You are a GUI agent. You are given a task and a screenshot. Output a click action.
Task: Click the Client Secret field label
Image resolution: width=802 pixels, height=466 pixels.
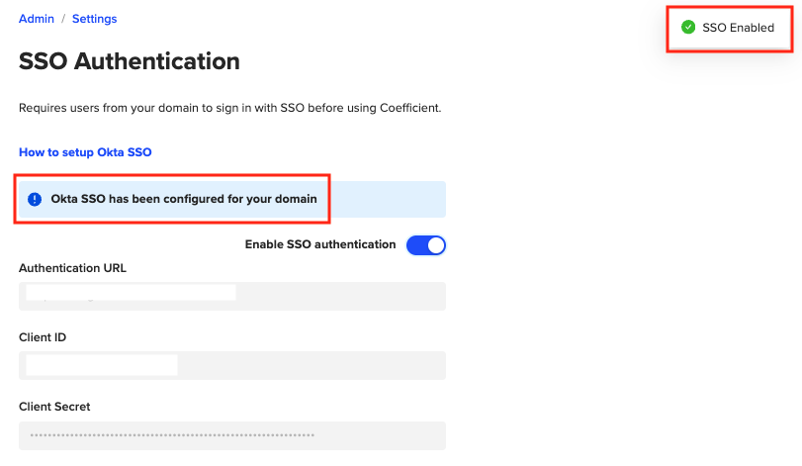click(x=54, y=407)
